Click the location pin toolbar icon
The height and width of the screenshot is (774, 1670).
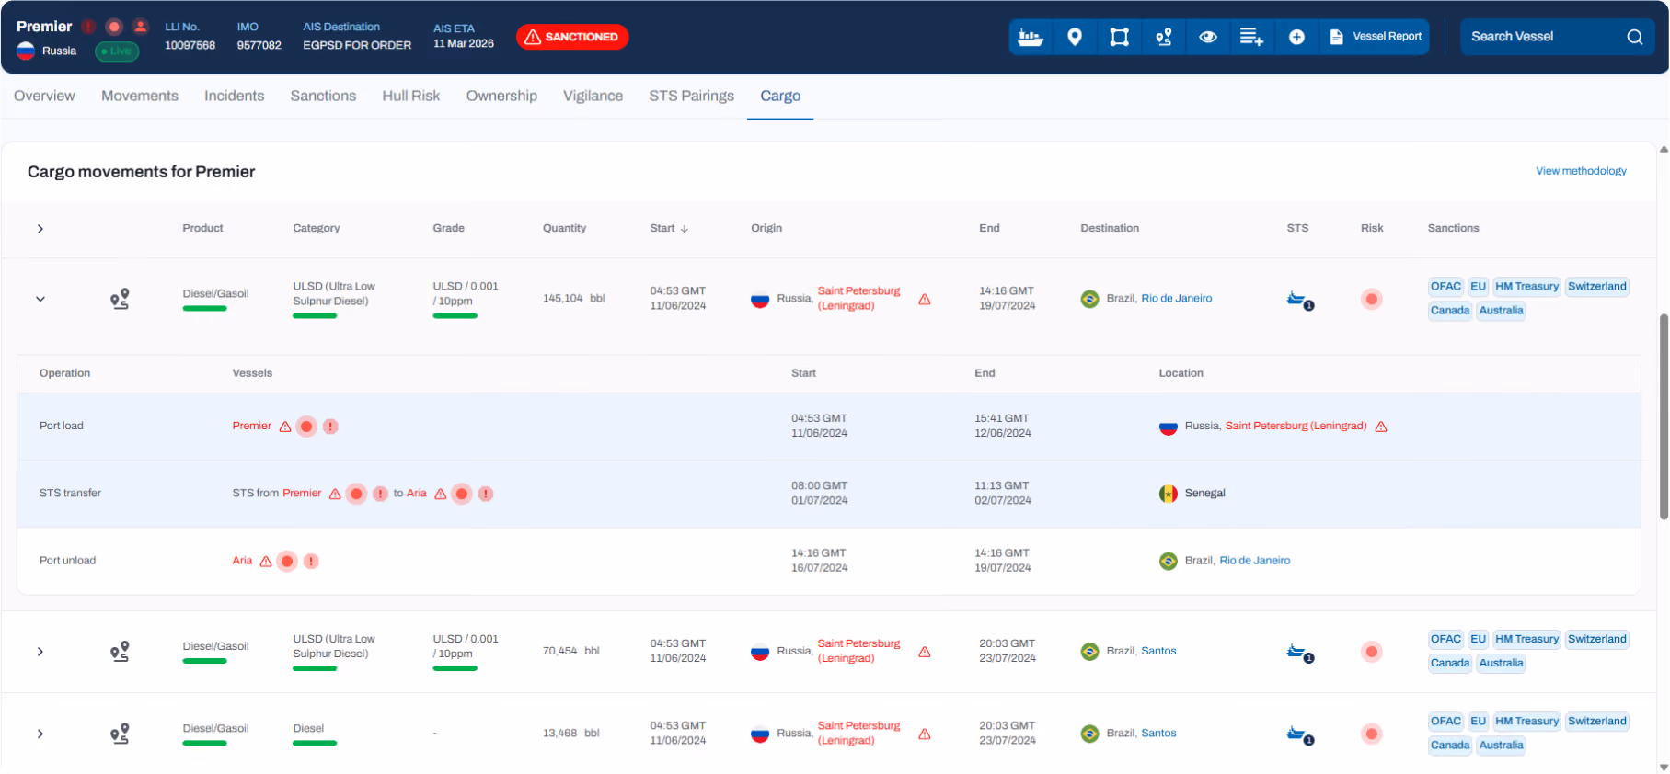(1075, 37)
